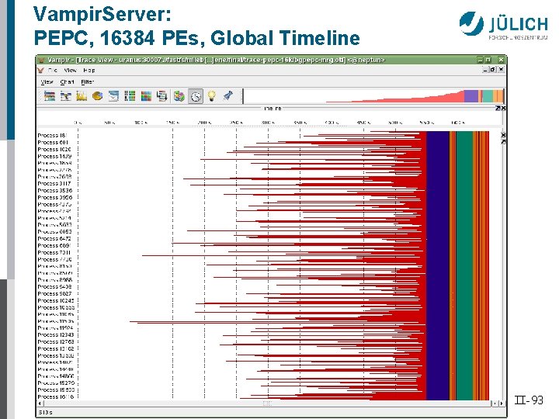This screenshot has width=559, height=419.
Task: Select row 'Process 16118'
Action: pos(56,396)
